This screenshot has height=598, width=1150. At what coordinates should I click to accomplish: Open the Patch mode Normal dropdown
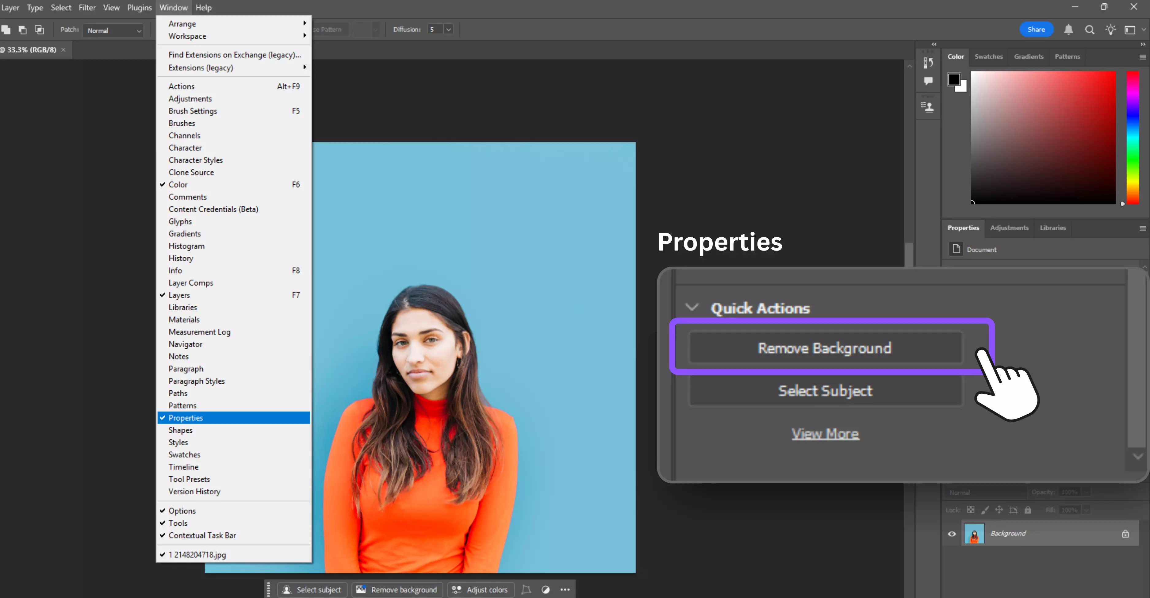click(x=113, y=30)
